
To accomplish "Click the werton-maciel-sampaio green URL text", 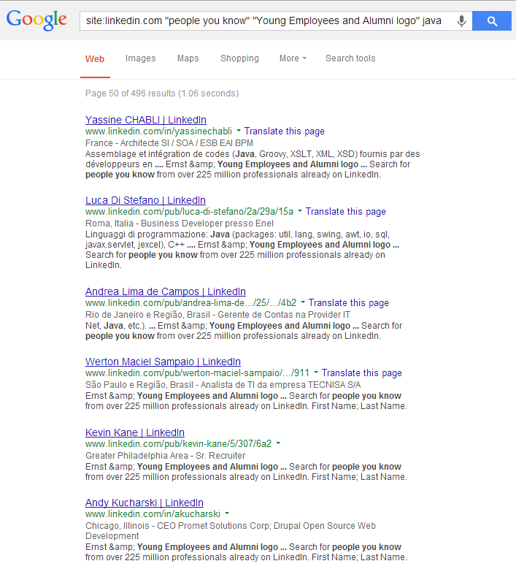I will (x=197, y=373).
